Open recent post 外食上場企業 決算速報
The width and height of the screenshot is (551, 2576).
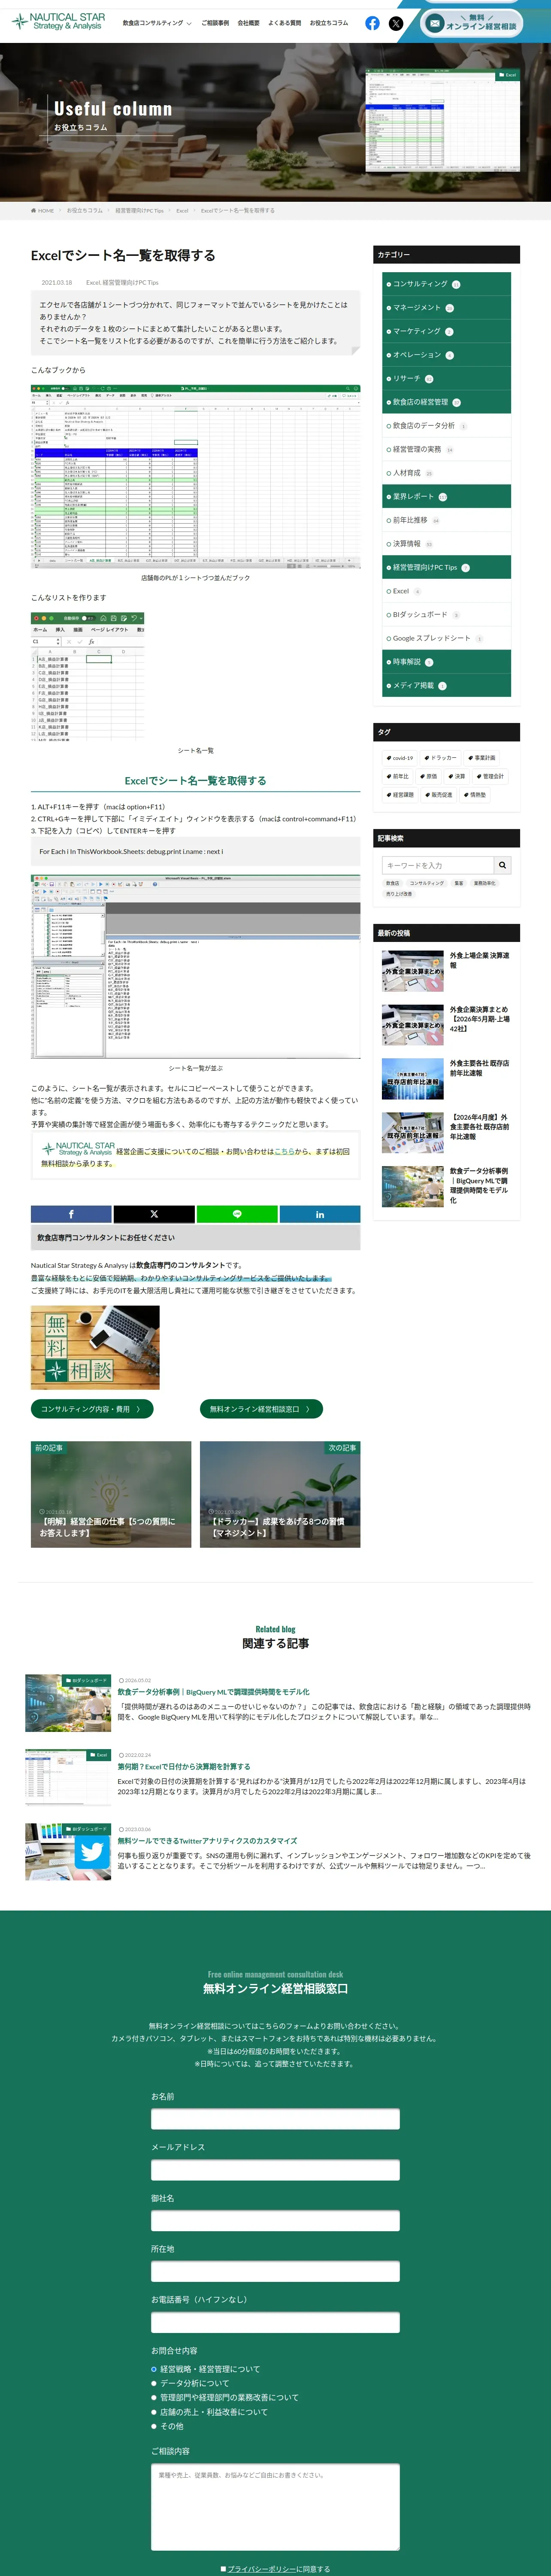click(x=446, y=971)
